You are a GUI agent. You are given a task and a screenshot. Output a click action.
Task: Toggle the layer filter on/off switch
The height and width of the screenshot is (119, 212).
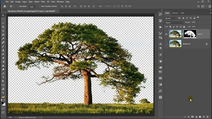point(198,18)
